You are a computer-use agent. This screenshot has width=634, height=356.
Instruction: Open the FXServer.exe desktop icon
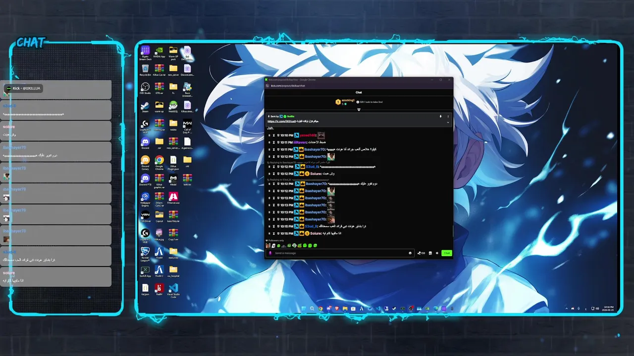coord(173,198)
